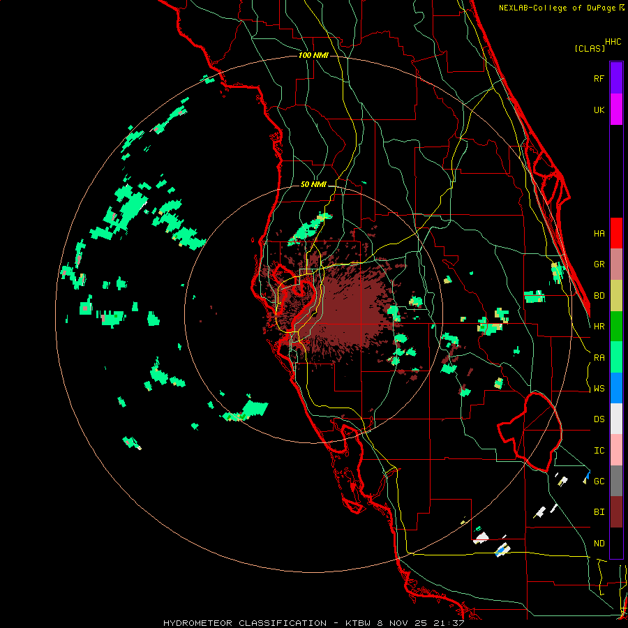Click the 'BI' legend label

[x=599, y=512]
